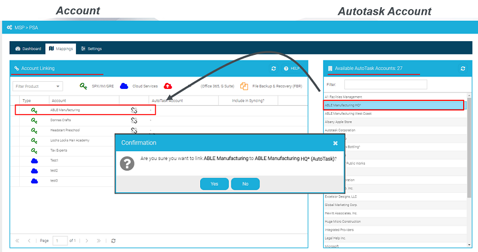Click the unlink icon for Donnas Crafts
The image size is (478, 252).
pos(134,121)
